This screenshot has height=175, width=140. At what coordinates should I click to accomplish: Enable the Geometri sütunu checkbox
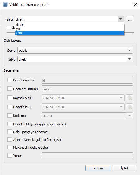click(x=10, y=89)
